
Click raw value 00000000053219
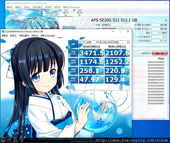156,77
